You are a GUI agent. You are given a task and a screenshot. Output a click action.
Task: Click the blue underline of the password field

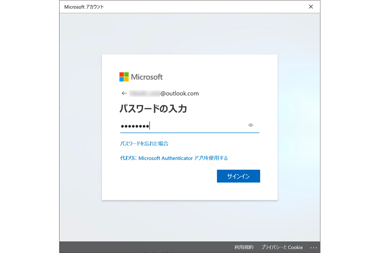click(x=189, y=133)
